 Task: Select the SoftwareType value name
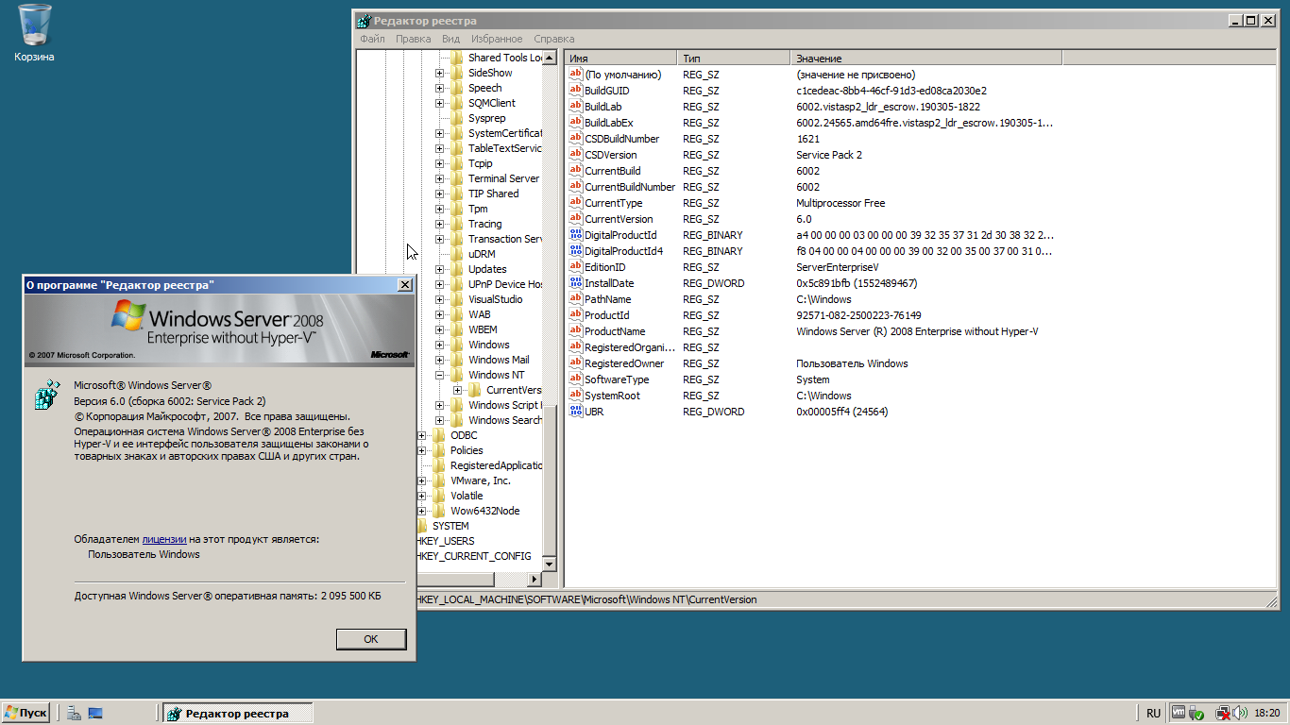(618, 379)
